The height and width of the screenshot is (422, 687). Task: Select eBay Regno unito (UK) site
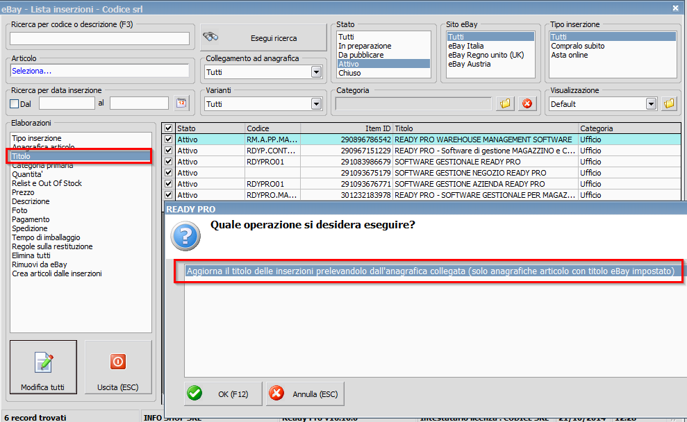tap(490, 55)
